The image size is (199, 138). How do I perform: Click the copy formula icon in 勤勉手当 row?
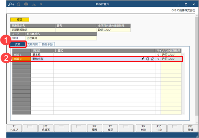148,59
